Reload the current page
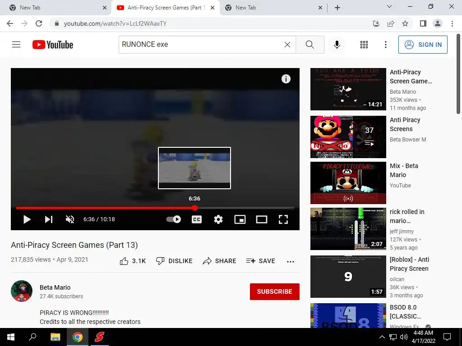This screenshot has height=346, width=462. (x=39, y=23)
